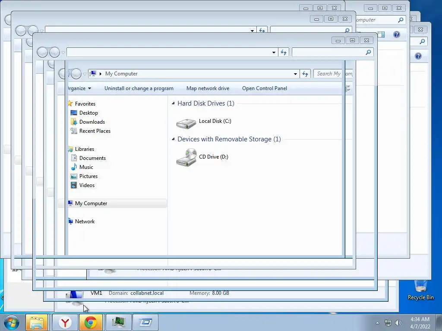
Task: Open the system monitor taskbar icon
Action: click(x=118, y=322)
